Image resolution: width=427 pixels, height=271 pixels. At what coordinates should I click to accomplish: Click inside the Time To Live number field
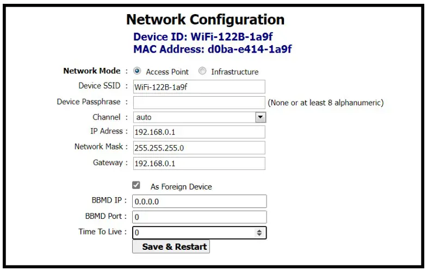pyautogui.click(x=193, y=232)
